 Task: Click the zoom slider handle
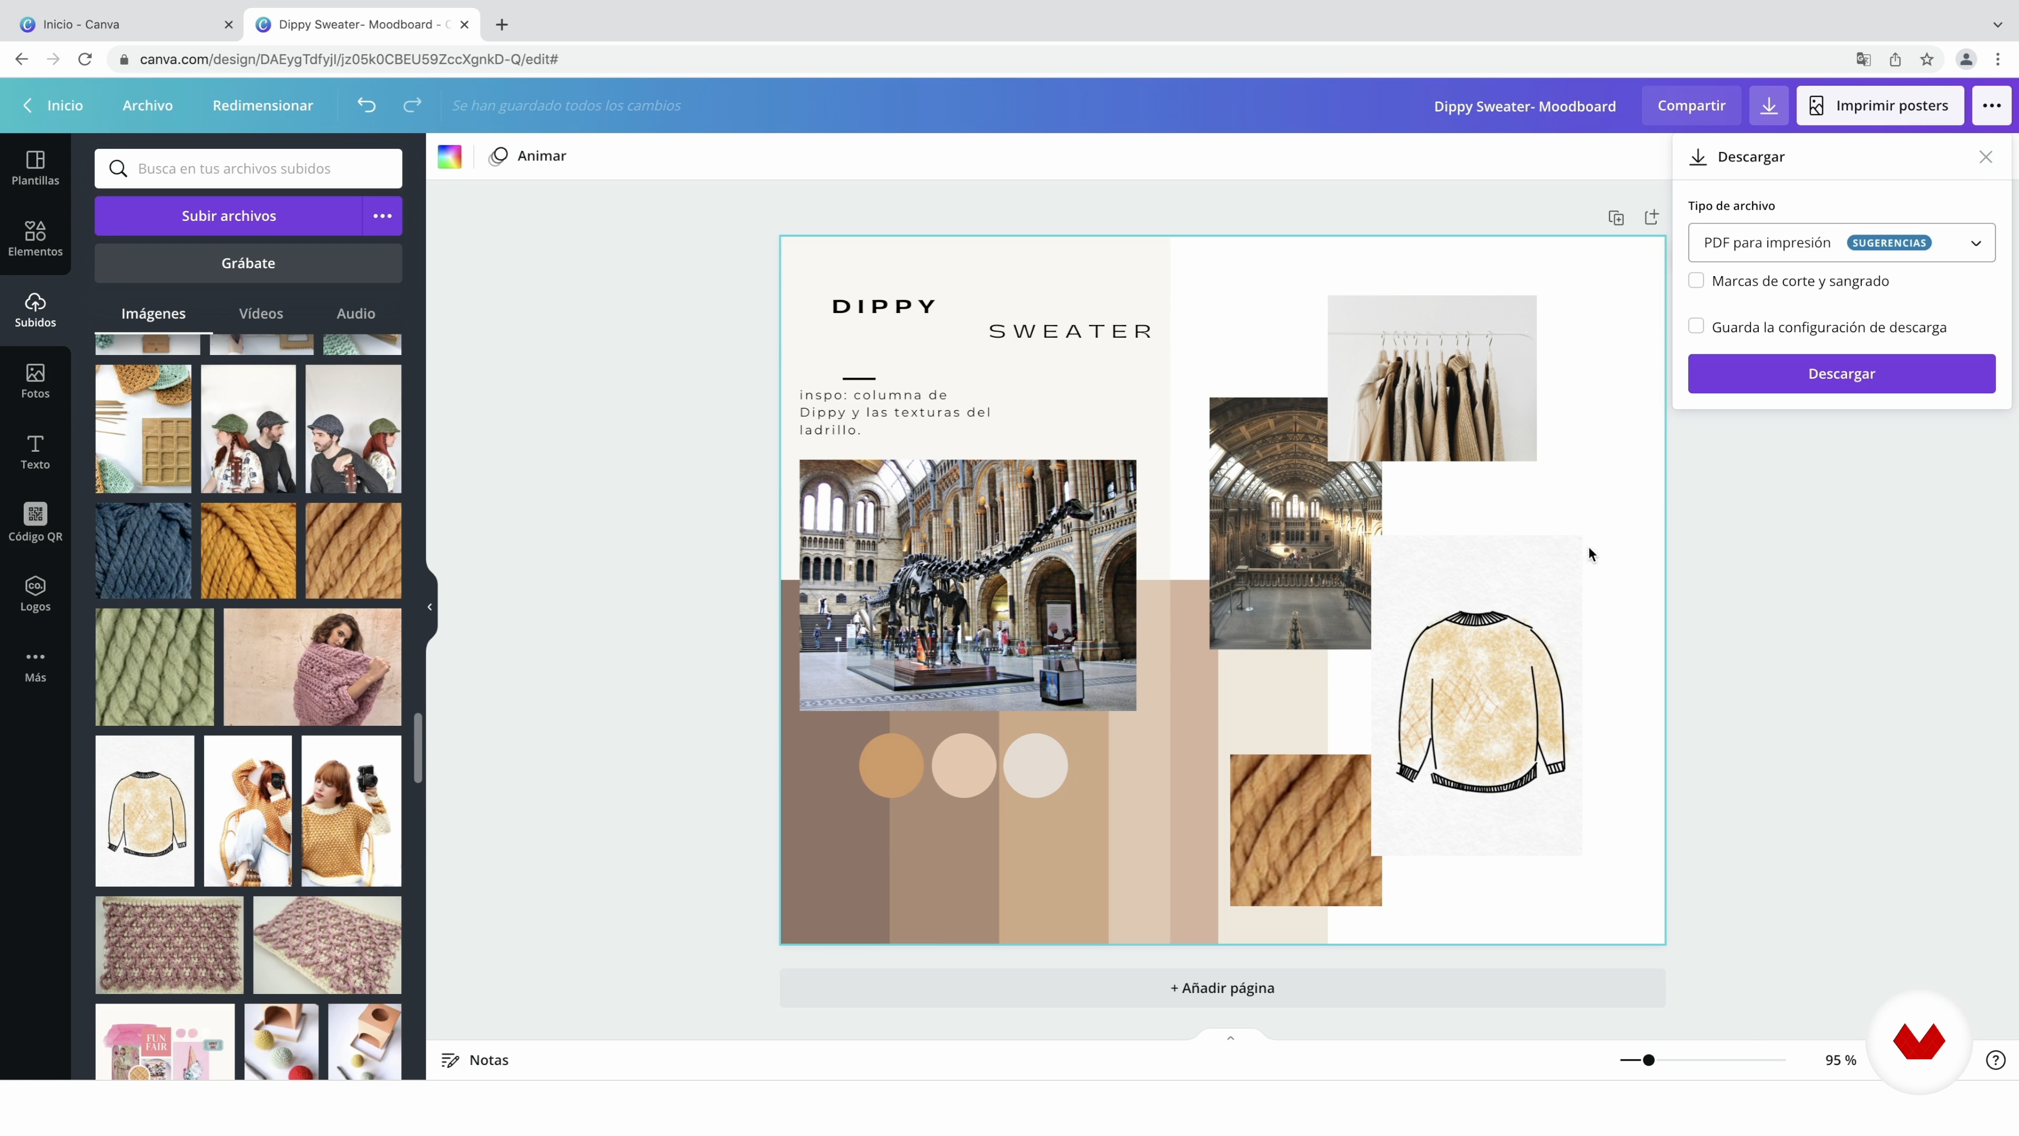pyautogui.click(x=1649, y=1060)
